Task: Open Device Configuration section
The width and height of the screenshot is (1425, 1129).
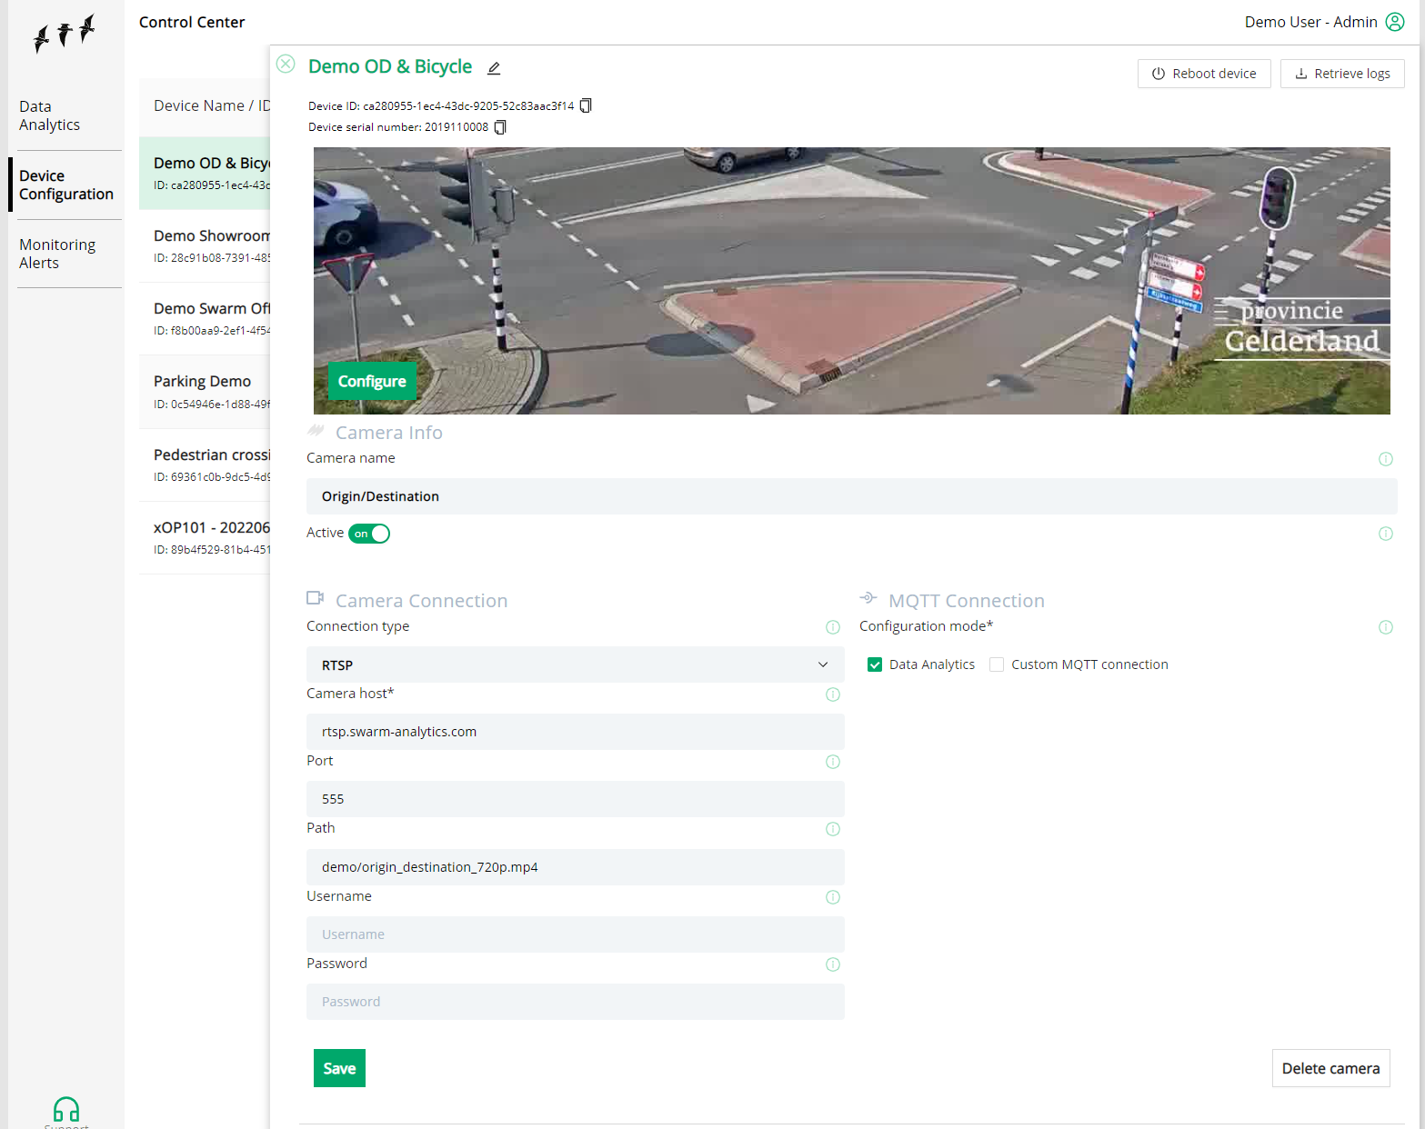Action: pyautogui.click(x=66, y=185)
